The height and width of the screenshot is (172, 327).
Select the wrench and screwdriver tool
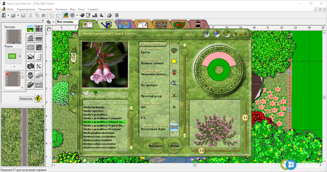pos(39,66)
